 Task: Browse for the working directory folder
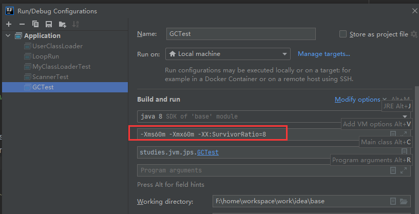404,201
